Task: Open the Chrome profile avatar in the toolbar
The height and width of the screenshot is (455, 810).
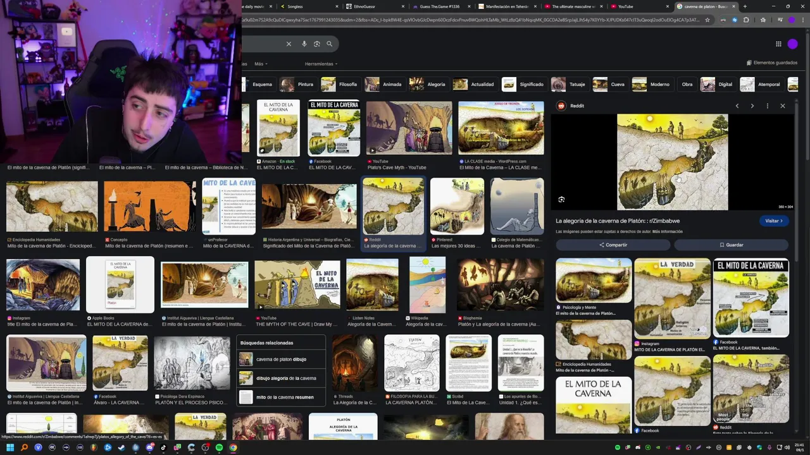Action: point(791,20)
